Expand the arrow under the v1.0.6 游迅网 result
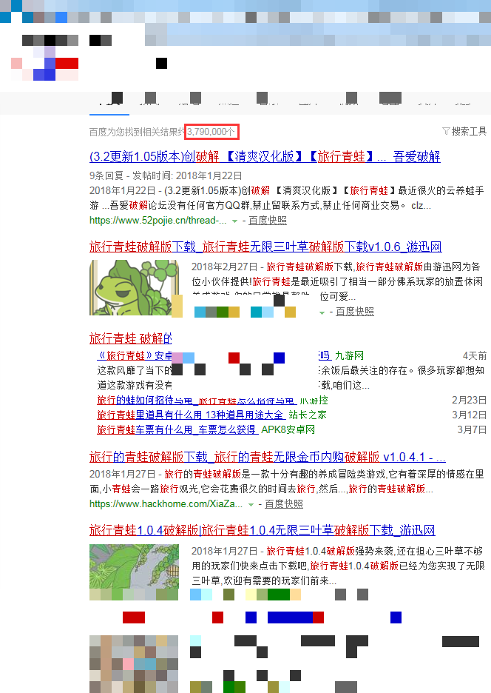The height and width of the screenshot is (693, 491). coord(322,312)
